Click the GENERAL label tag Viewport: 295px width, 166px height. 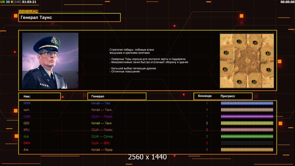(28, 11)
